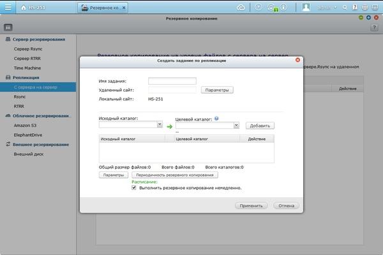Open the language globe icon
The height and width of the screenshot is (255, 383).
pyautogui.click(x=364, y=8)
